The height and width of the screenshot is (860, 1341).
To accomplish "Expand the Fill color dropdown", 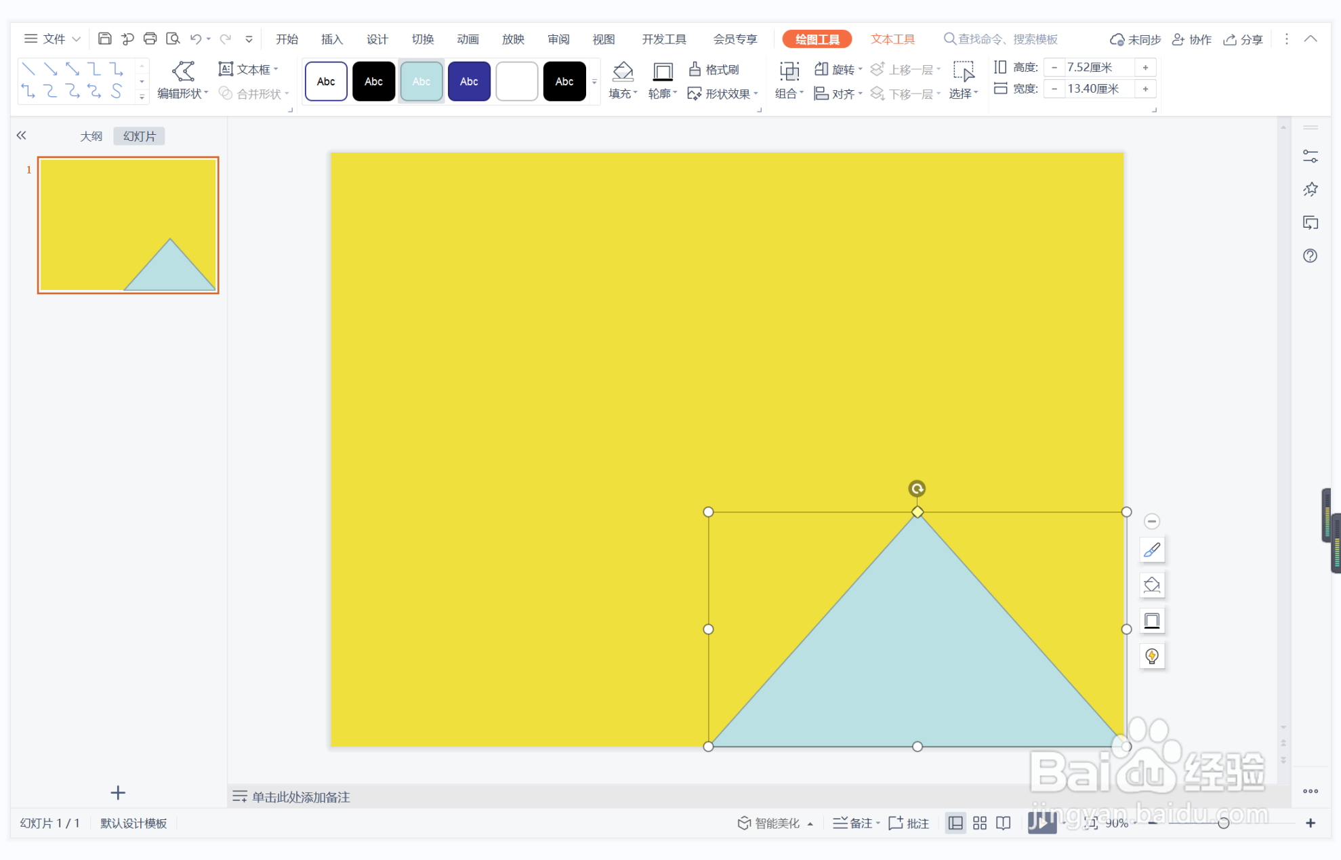I will tap(636, 94).
